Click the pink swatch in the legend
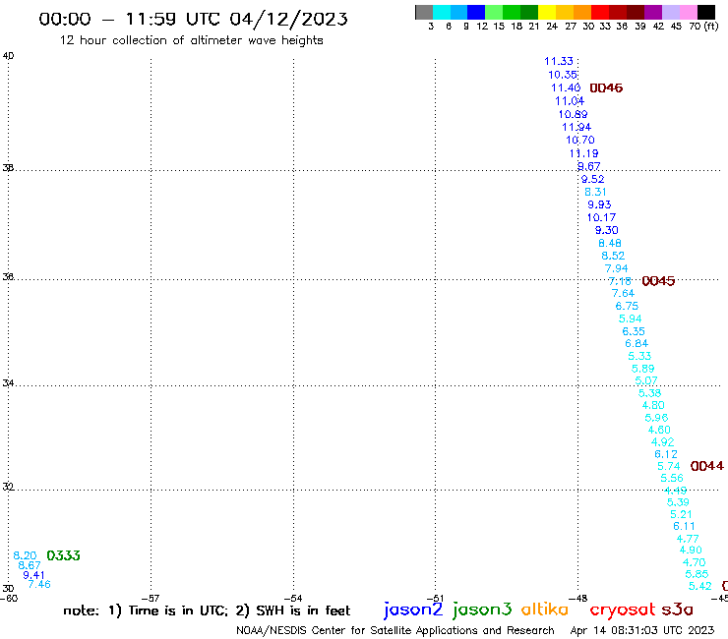 coord(689,12)
